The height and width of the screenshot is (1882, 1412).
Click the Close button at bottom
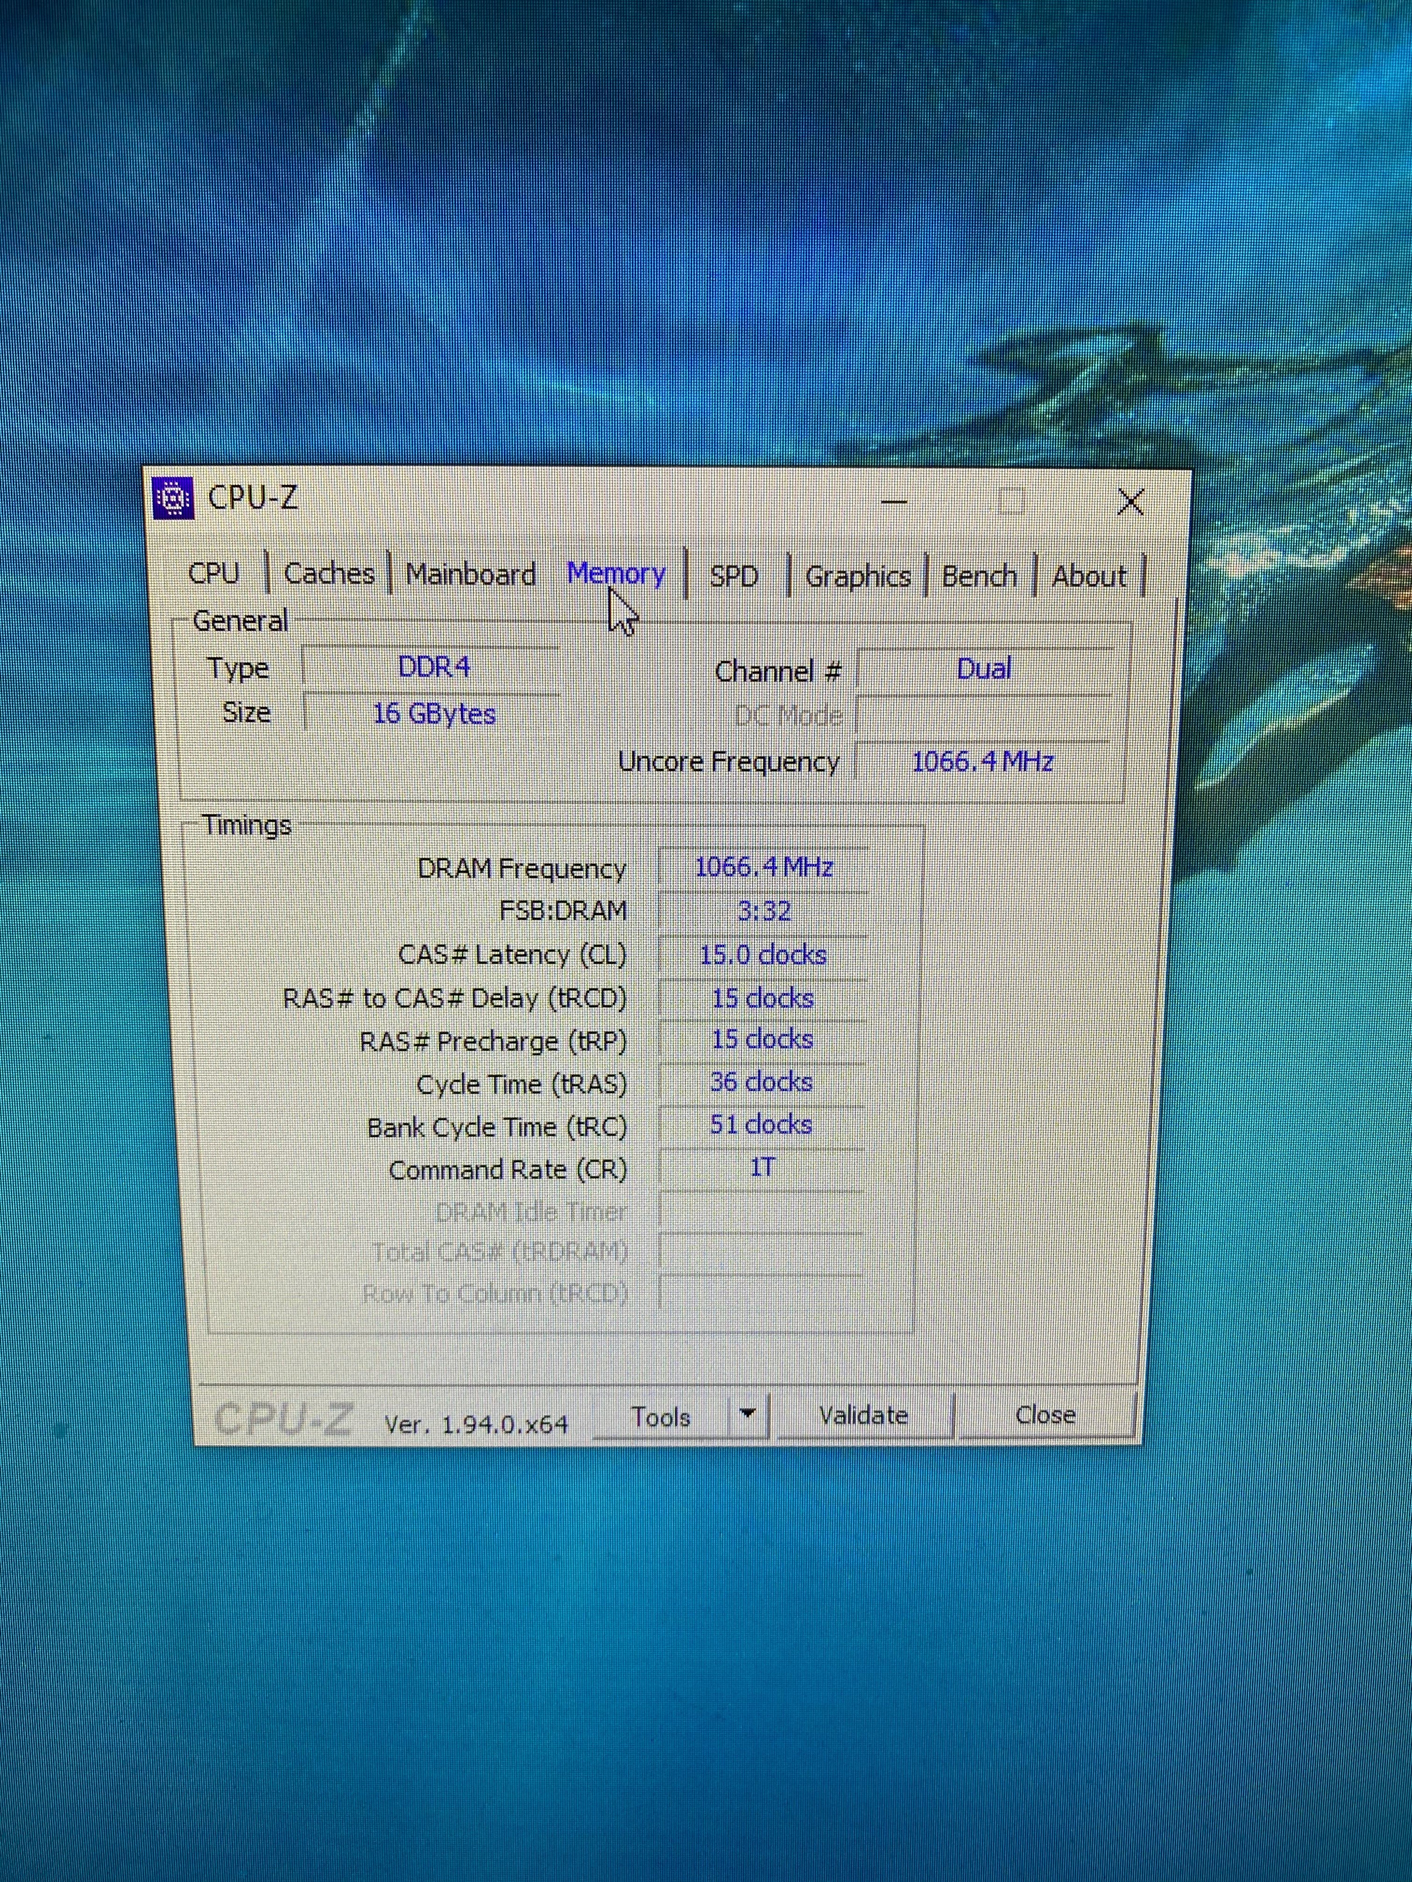1045,1415
